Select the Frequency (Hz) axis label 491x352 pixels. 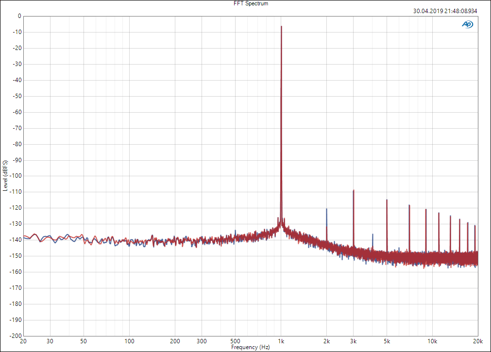point(250,348)
